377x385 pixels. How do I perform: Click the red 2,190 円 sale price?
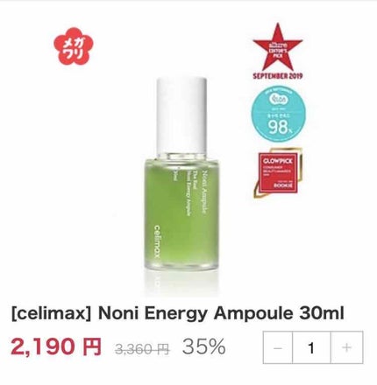pyautogui.click(x=56, y=346)
